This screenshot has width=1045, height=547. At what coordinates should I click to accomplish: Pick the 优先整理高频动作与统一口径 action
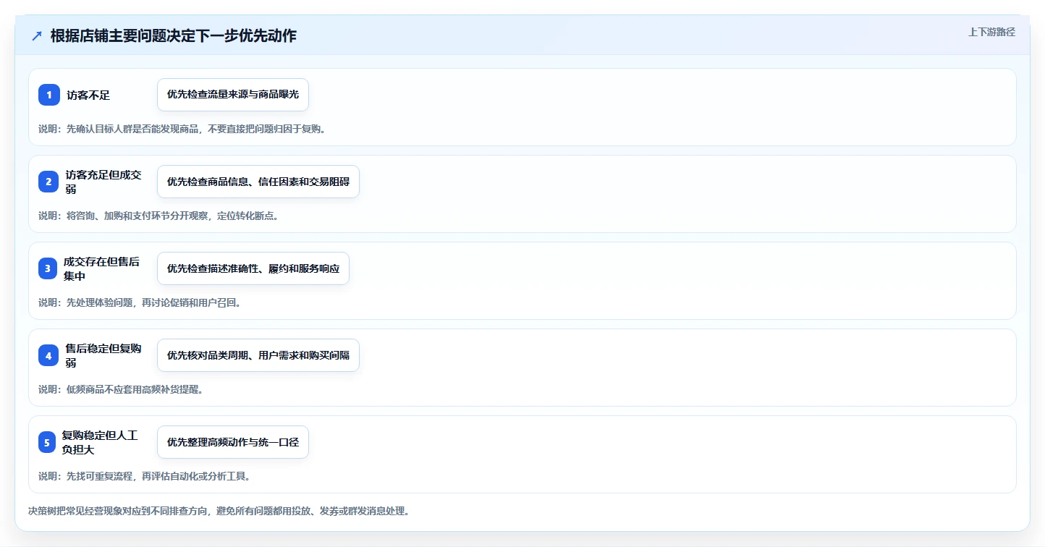tap(233, 442)
